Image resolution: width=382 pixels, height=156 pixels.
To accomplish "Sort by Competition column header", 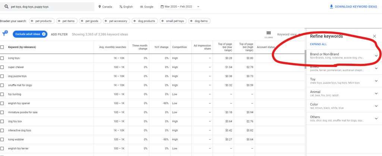I will (179, 47).
